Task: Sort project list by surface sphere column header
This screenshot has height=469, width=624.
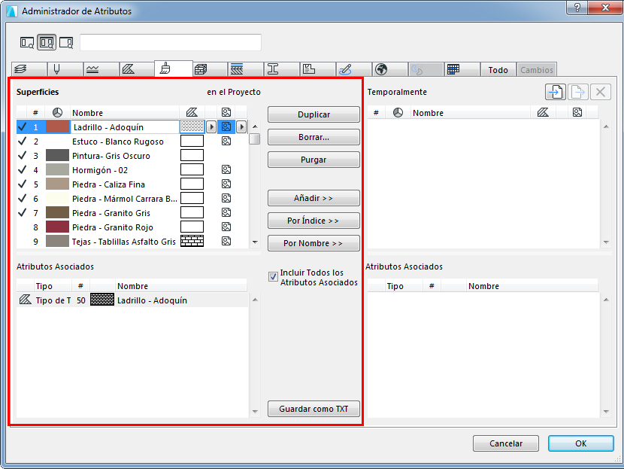Action: (57, 113)
